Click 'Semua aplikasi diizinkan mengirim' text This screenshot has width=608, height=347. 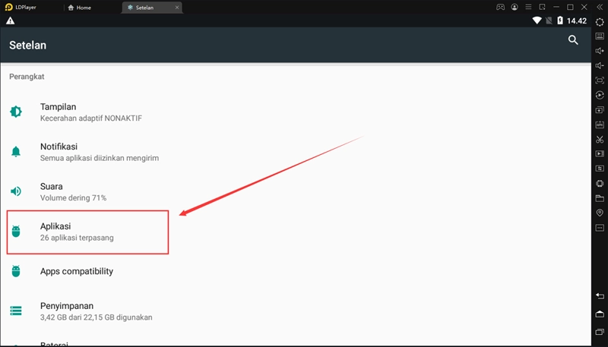(x=100, y=158)
